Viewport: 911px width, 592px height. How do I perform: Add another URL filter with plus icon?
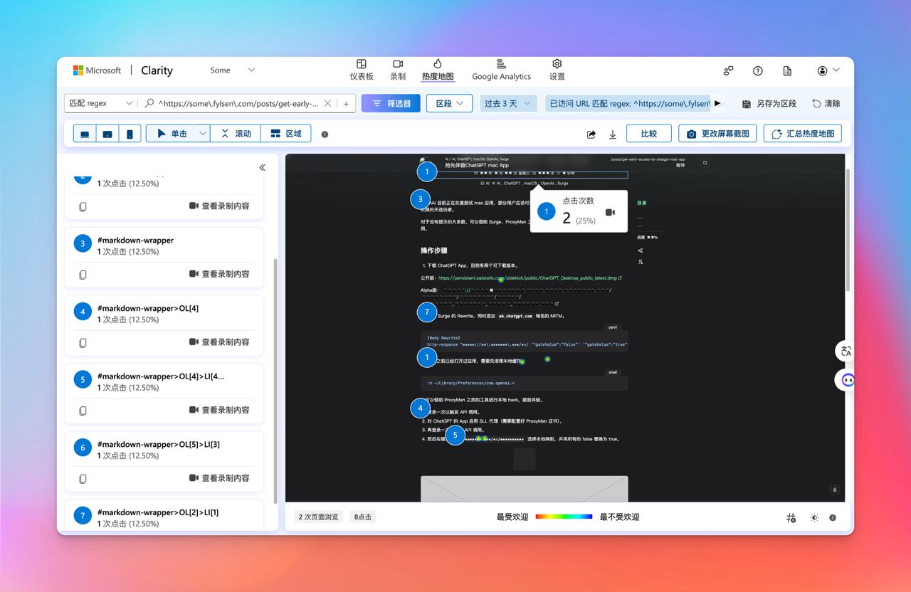click(x=346, y=103)
